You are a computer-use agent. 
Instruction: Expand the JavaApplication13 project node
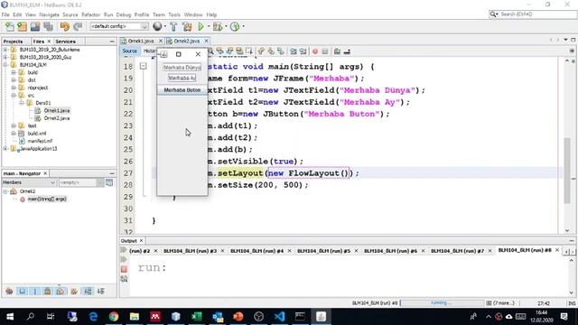point(5,148)
